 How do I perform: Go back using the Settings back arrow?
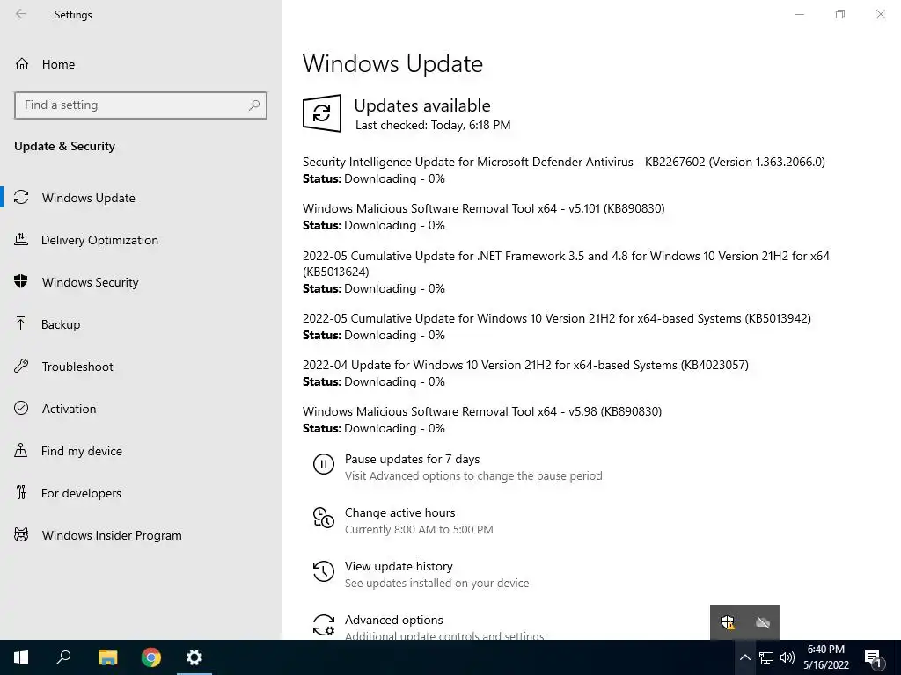click(21, 14)
